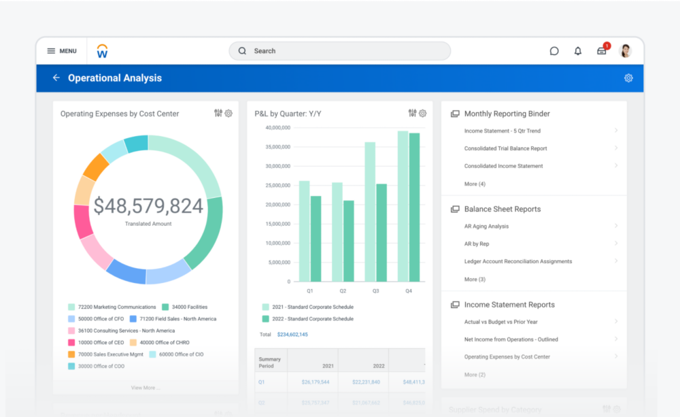The height and width of the screenshot is (417, 680).
Task: Open gear settings on P&L by Quarter card
Action: pos(422,114)
